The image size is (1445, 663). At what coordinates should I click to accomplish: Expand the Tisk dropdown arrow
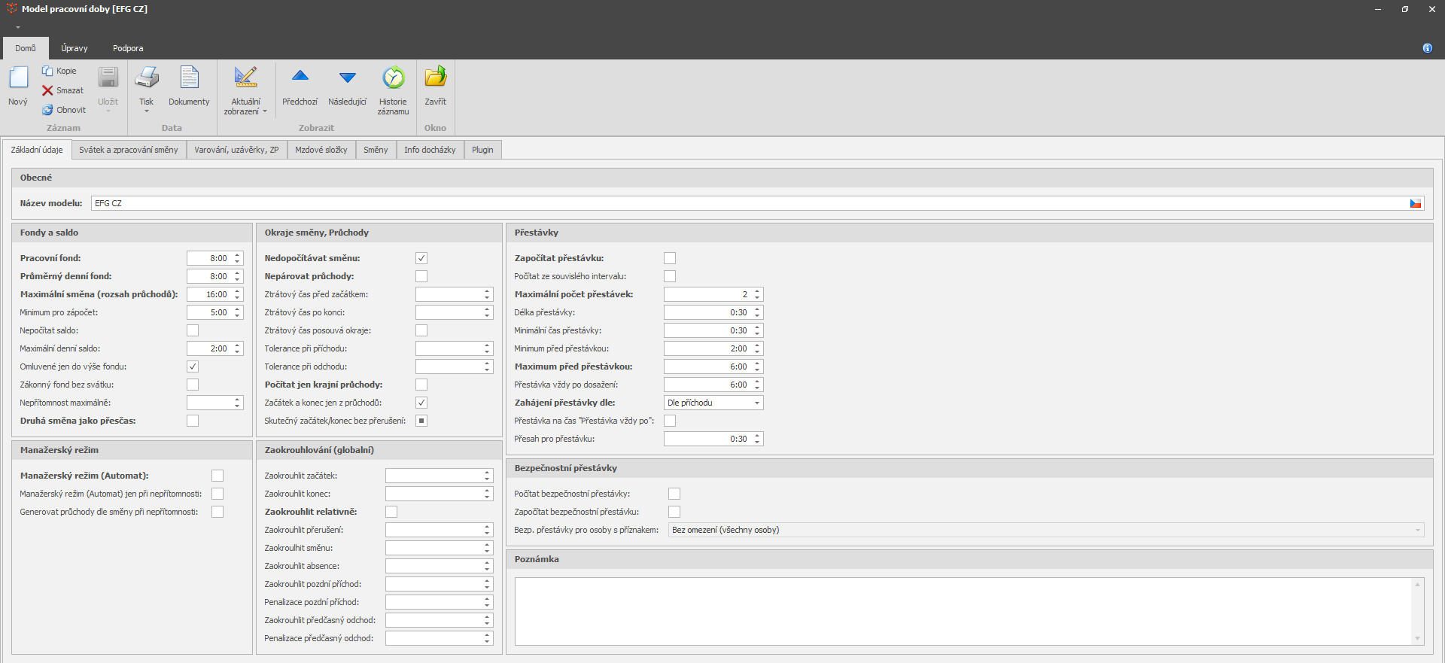coord(147,111)
